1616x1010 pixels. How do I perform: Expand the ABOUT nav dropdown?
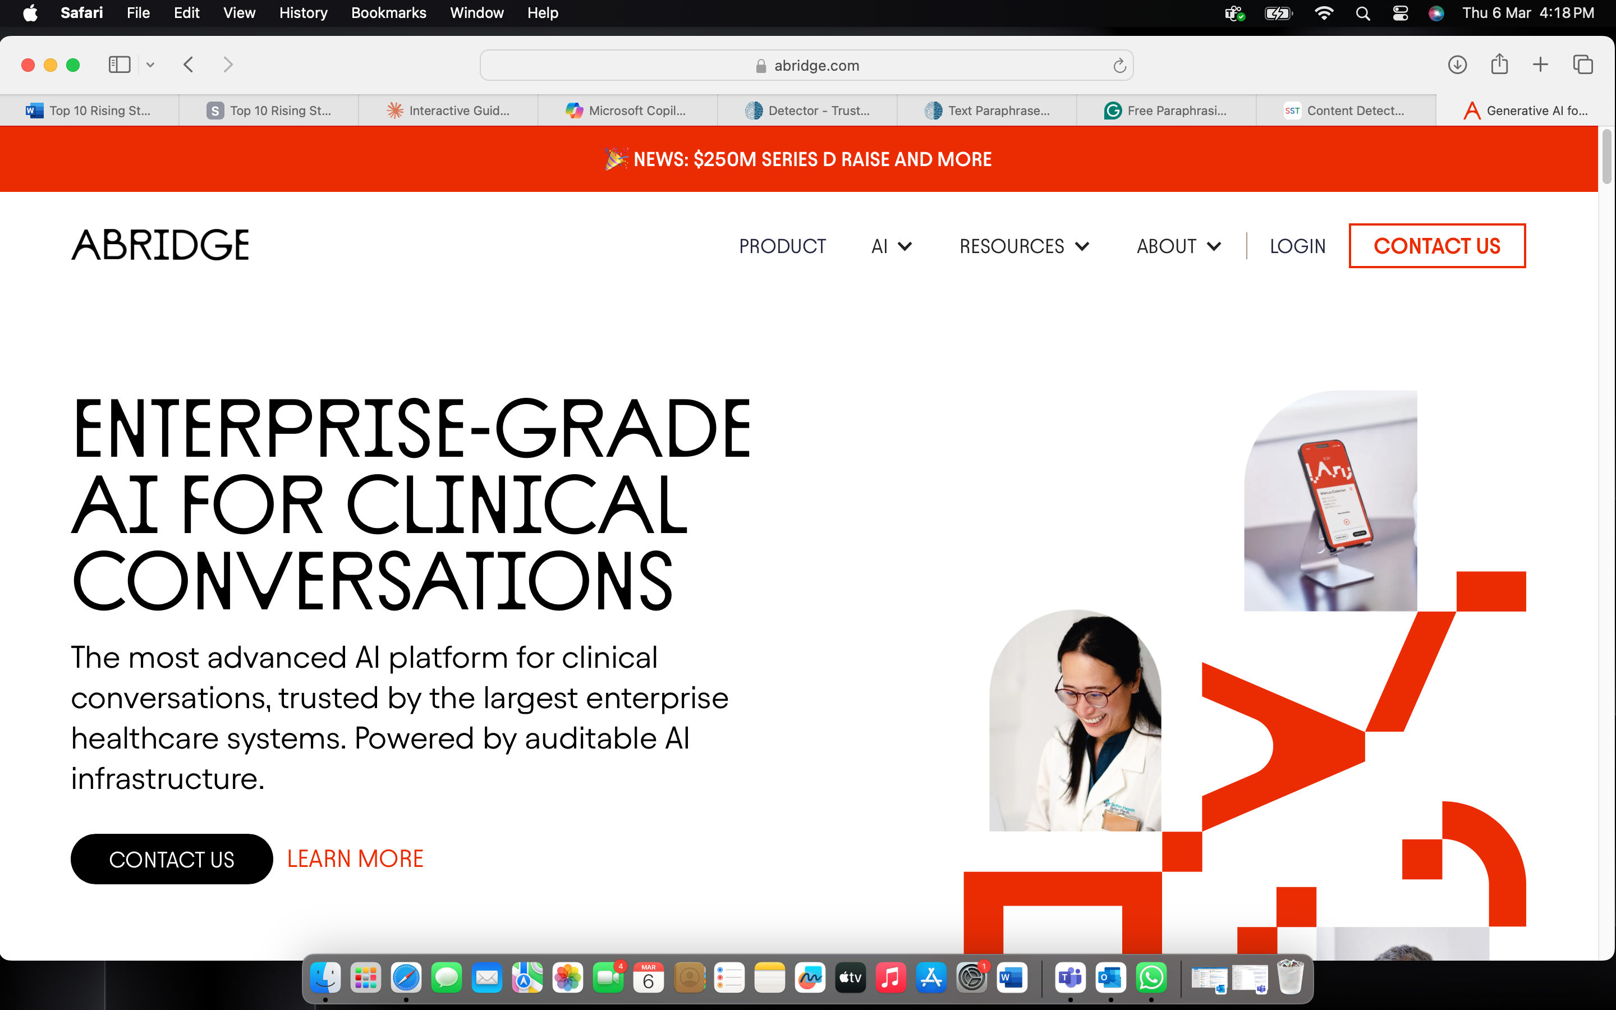1179,246
